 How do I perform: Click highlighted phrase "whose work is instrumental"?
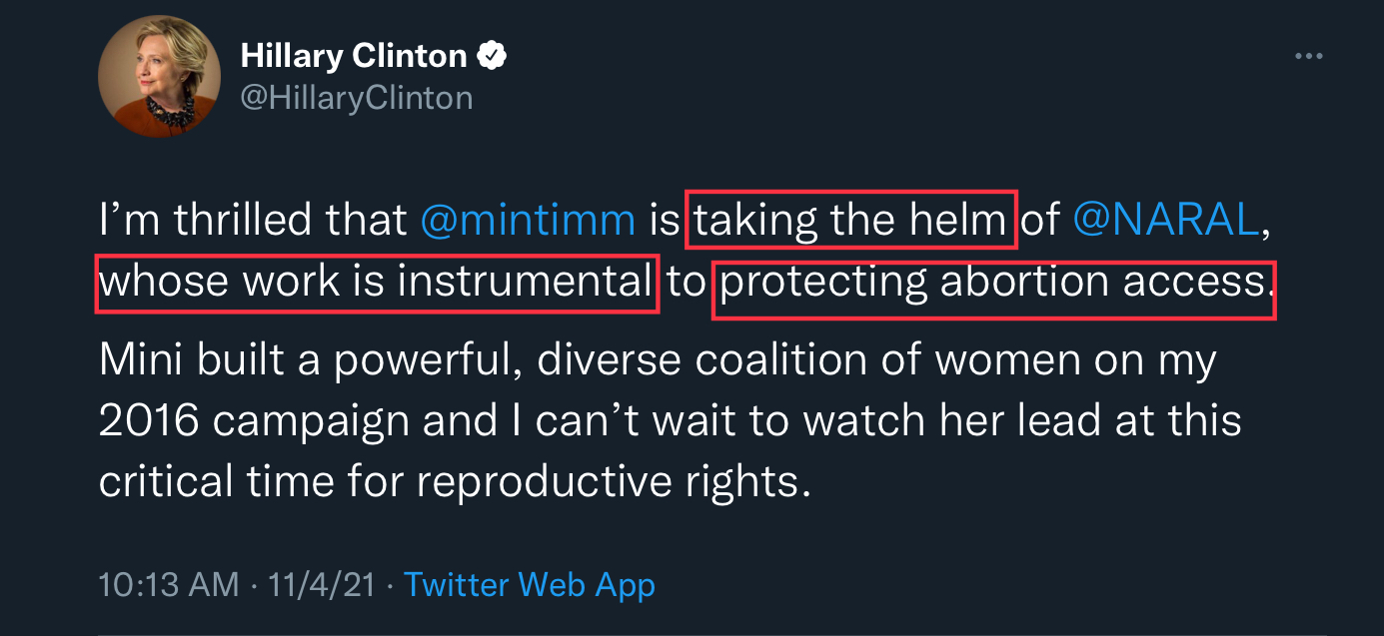point(376,284)
